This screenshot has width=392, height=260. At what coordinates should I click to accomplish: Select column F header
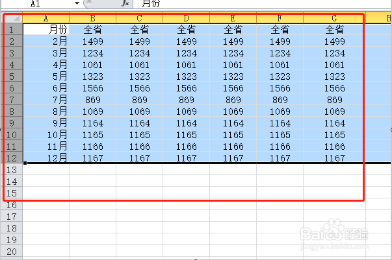[280, 18]
